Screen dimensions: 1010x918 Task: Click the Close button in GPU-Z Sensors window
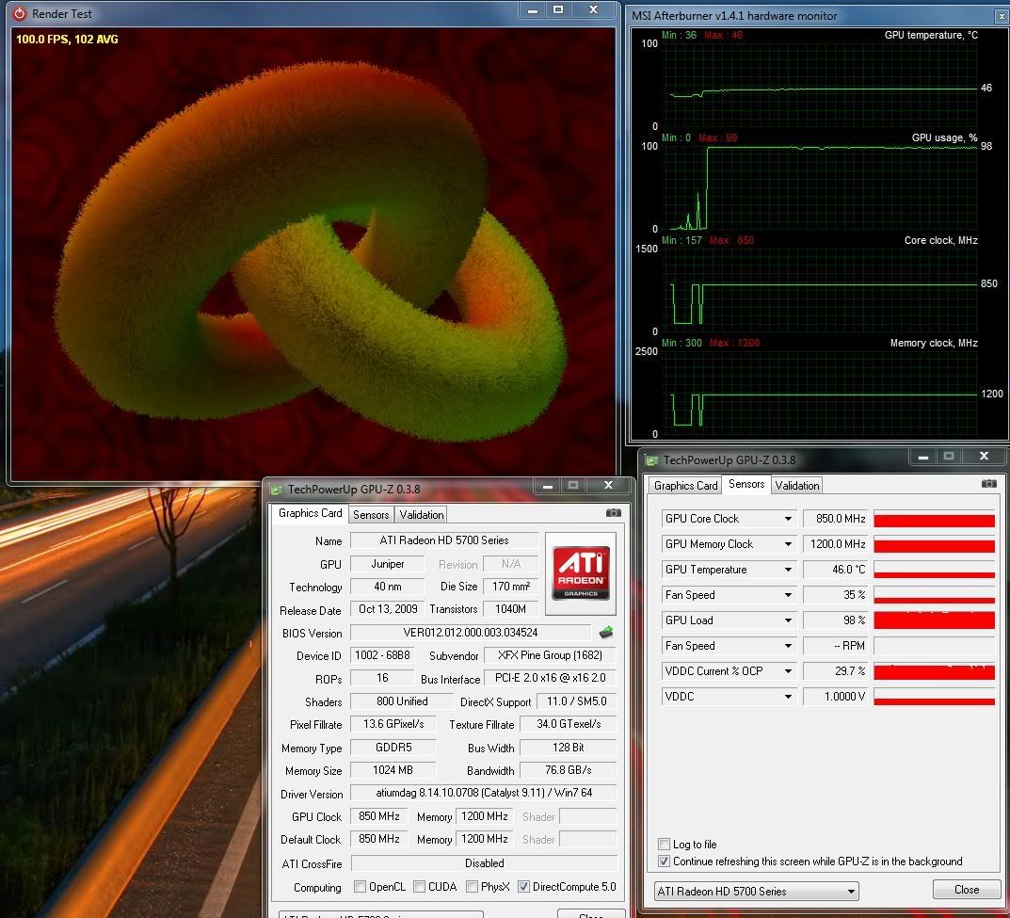click(966, 890)
